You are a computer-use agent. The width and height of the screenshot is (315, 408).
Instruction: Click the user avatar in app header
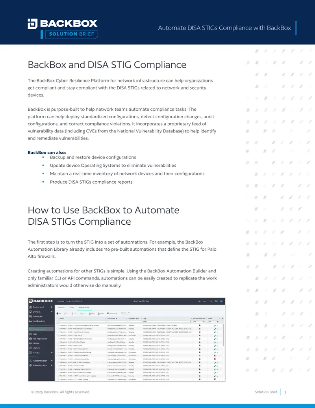click(221, 301)
